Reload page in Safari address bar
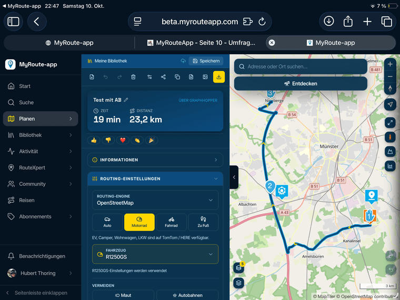This screenshot has width=400, height=300. [262, 22]
